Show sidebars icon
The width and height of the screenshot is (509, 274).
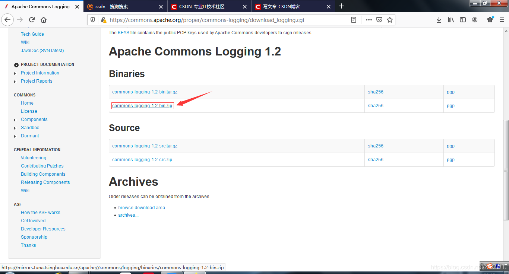point(463,20)
